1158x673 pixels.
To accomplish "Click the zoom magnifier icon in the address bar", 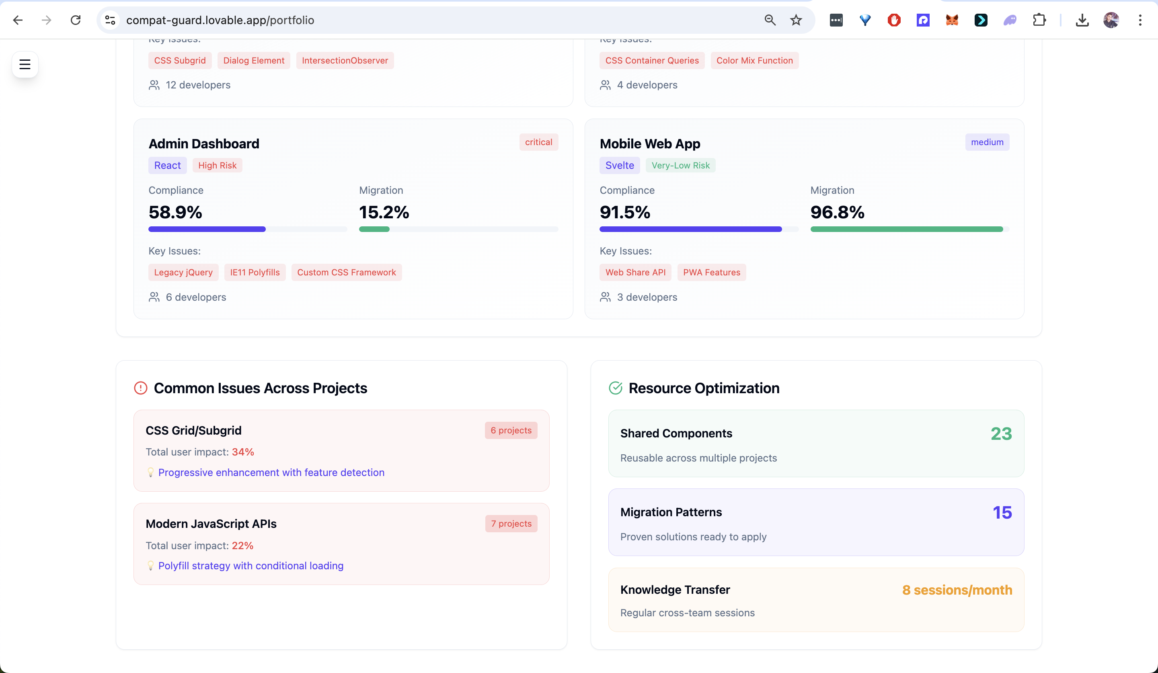I will pos(770,20).
